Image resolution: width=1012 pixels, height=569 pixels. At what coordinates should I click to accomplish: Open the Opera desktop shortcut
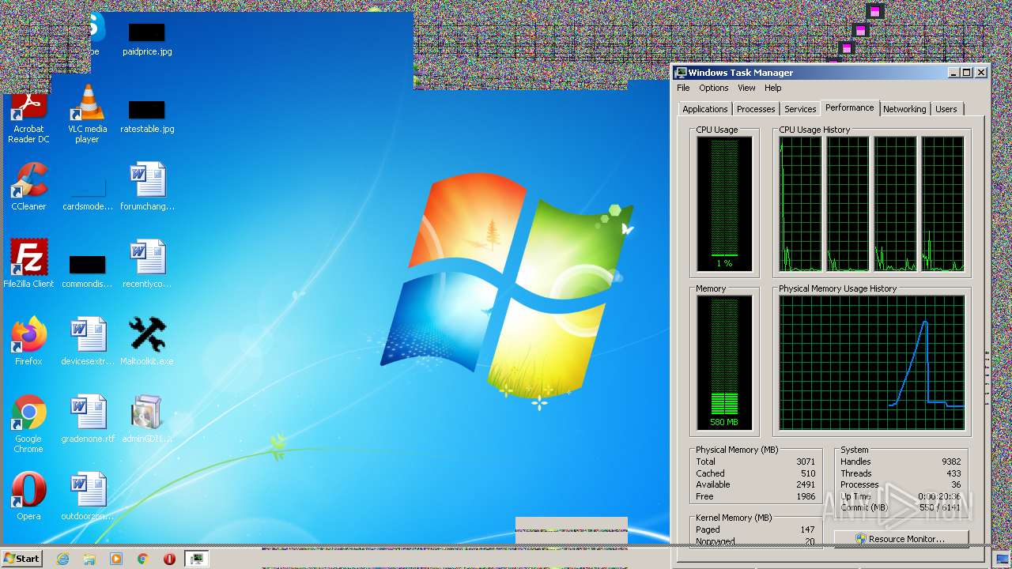pos(29,496)
